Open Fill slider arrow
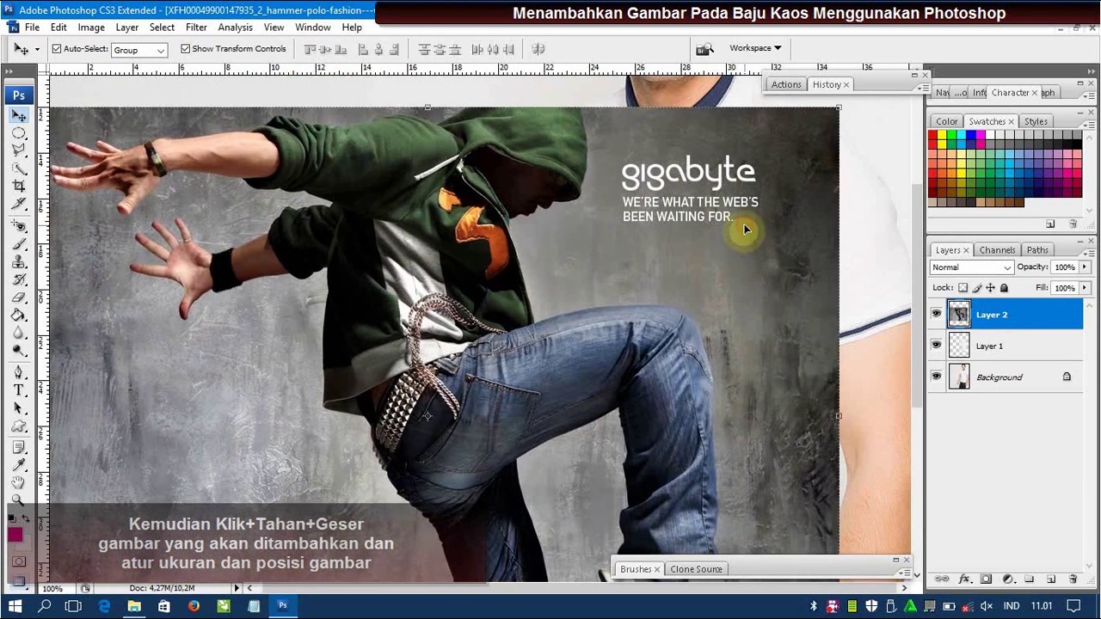1101x619 pixels. pyautogui.click(x=1085, y=288)
